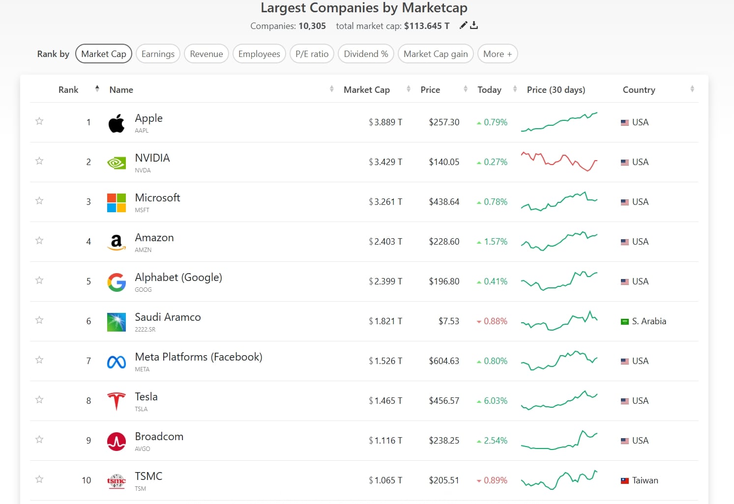The image size is (734, 504).
Task: Click the Meta infinity logo
Action: (117, 362)
